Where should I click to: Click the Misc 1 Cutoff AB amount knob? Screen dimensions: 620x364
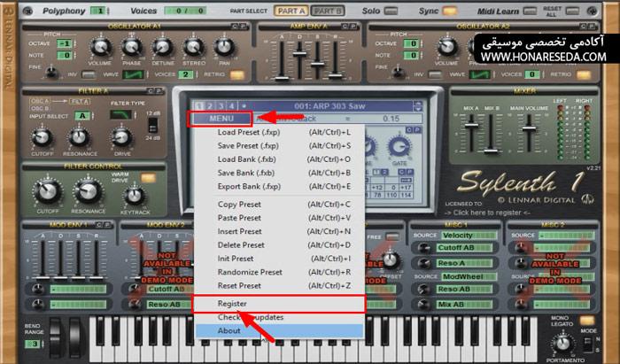tap(423, 248)
